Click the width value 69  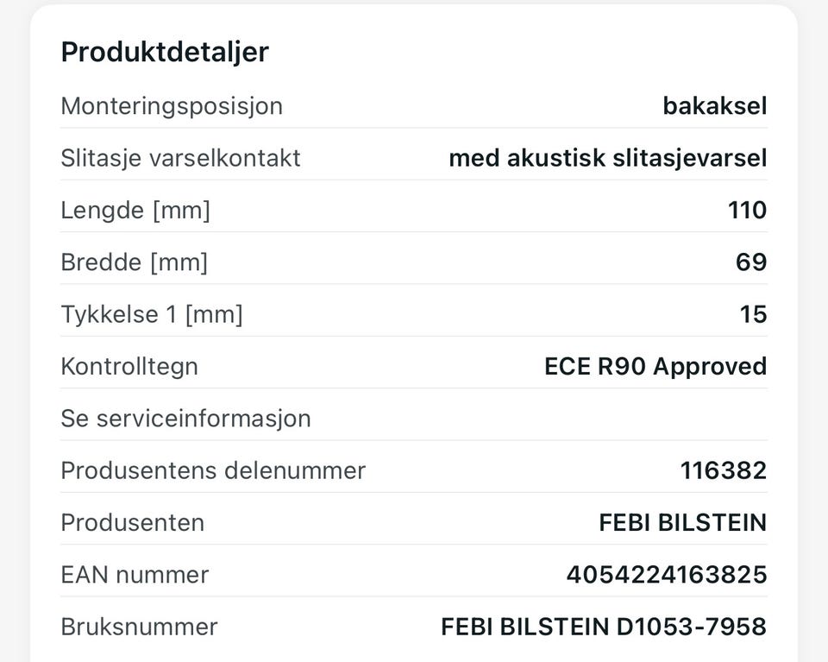click(x=751, y=262)
